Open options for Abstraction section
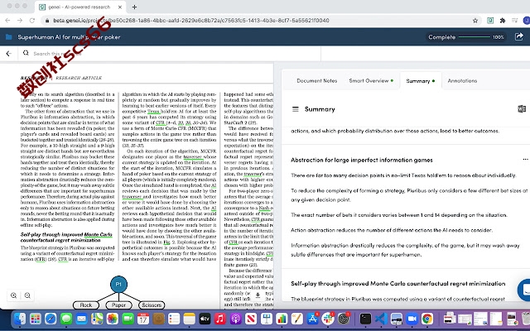This screenshot has height=331, width=530. click(525, 160)
